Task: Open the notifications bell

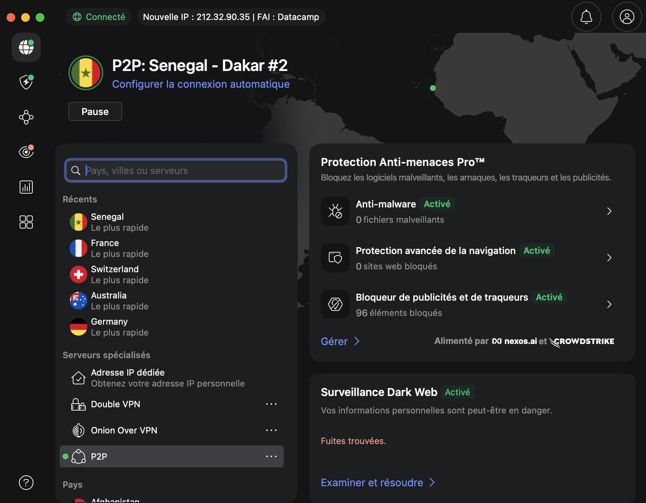Action: tap(586, 17)
